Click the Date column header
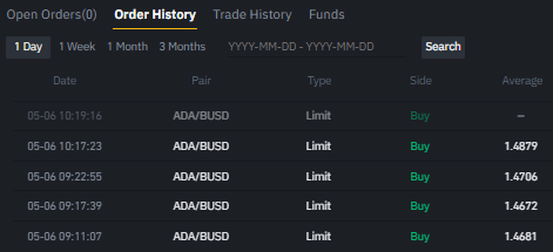The image size is (553, 252). (x=64, y=81)
